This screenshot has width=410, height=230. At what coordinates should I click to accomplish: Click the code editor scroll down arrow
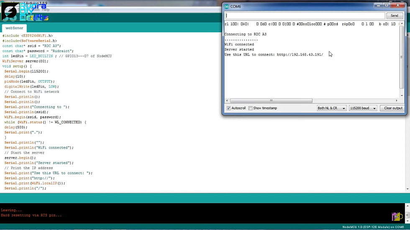(x=407, y=189)
